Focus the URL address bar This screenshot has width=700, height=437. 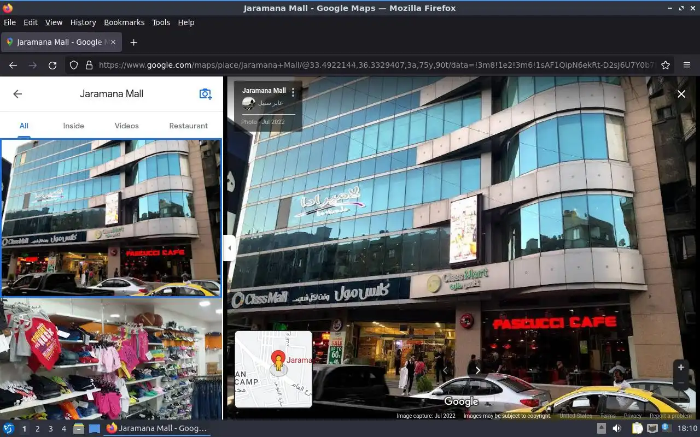pos(376,65)
